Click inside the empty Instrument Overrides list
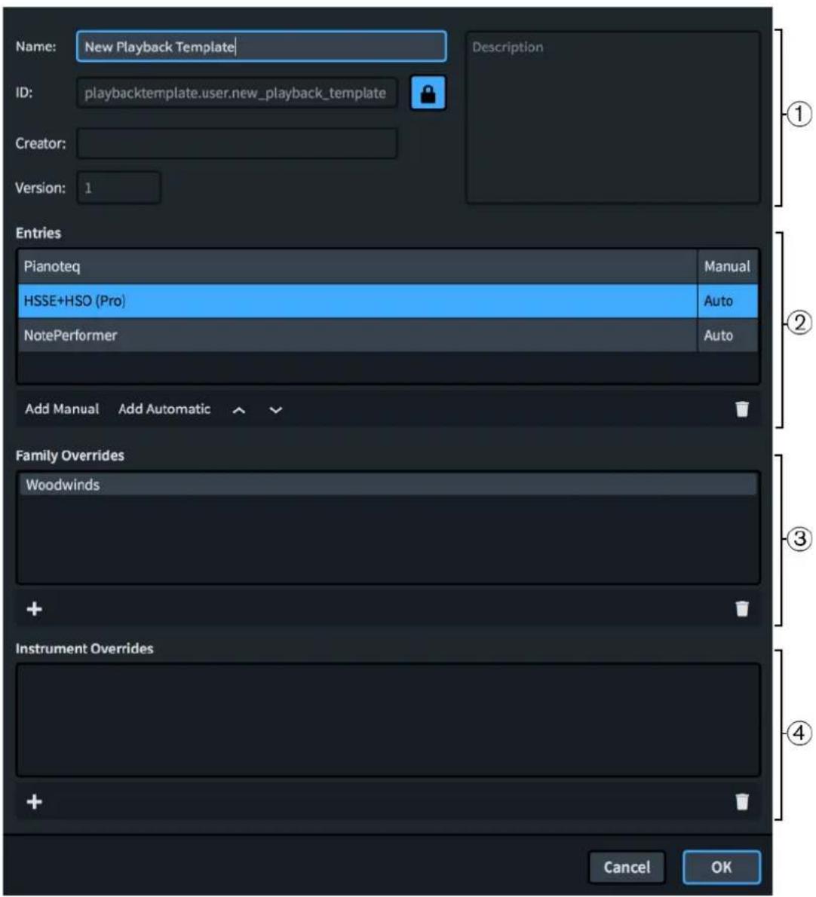The width and height of the screenshot is (816, 897). pos(388,720)
